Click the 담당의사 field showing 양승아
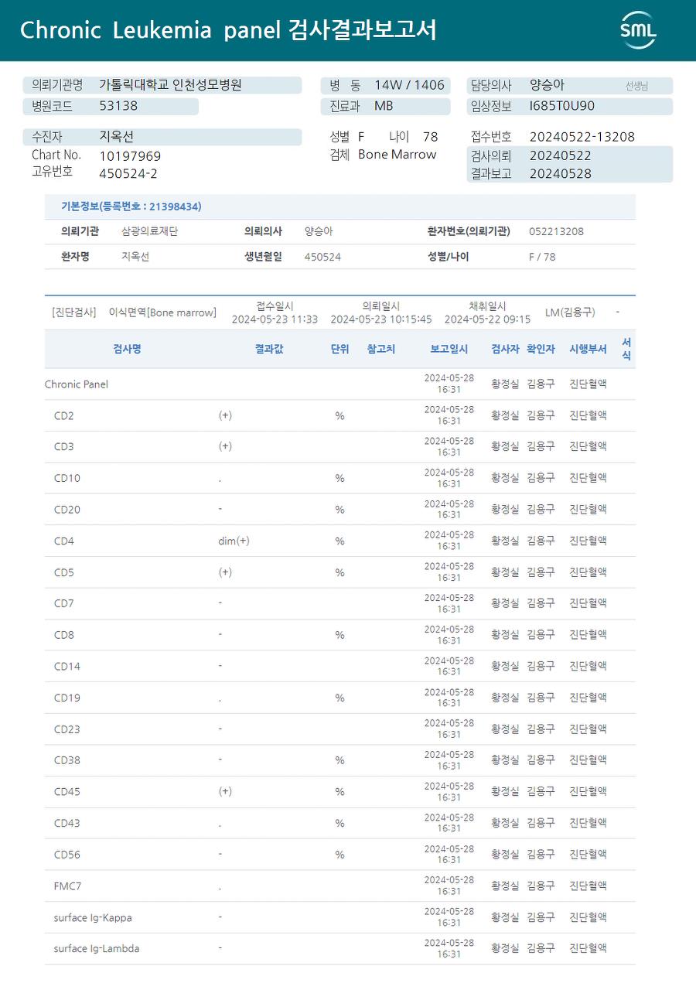The width and height of the screenshot is (696, 983). 548,85
